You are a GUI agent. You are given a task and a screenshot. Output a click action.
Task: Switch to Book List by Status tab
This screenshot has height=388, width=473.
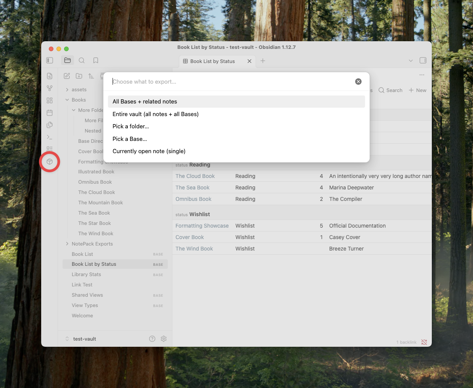tap(212, 61)
